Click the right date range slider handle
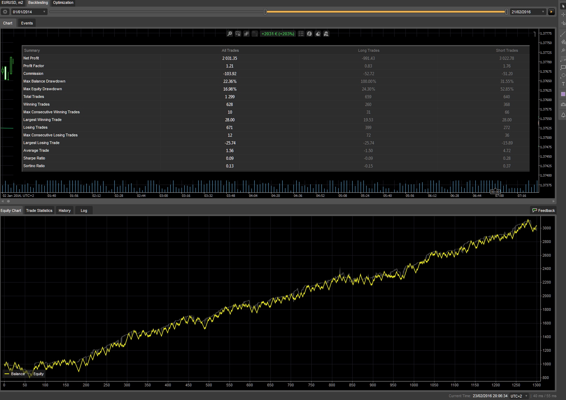 (507, 12)
